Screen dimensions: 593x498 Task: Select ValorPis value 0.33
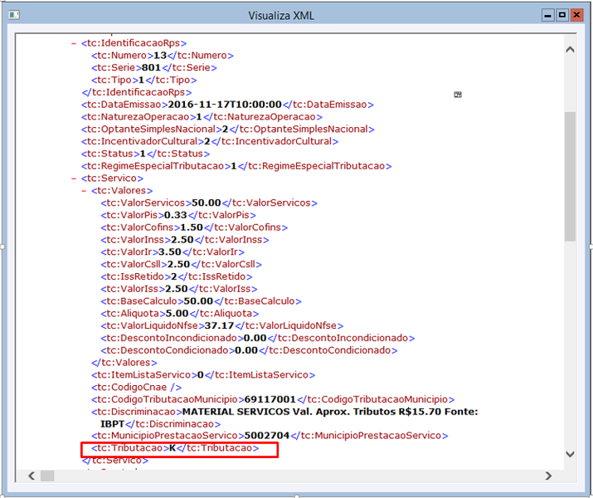tap(176, 215)
